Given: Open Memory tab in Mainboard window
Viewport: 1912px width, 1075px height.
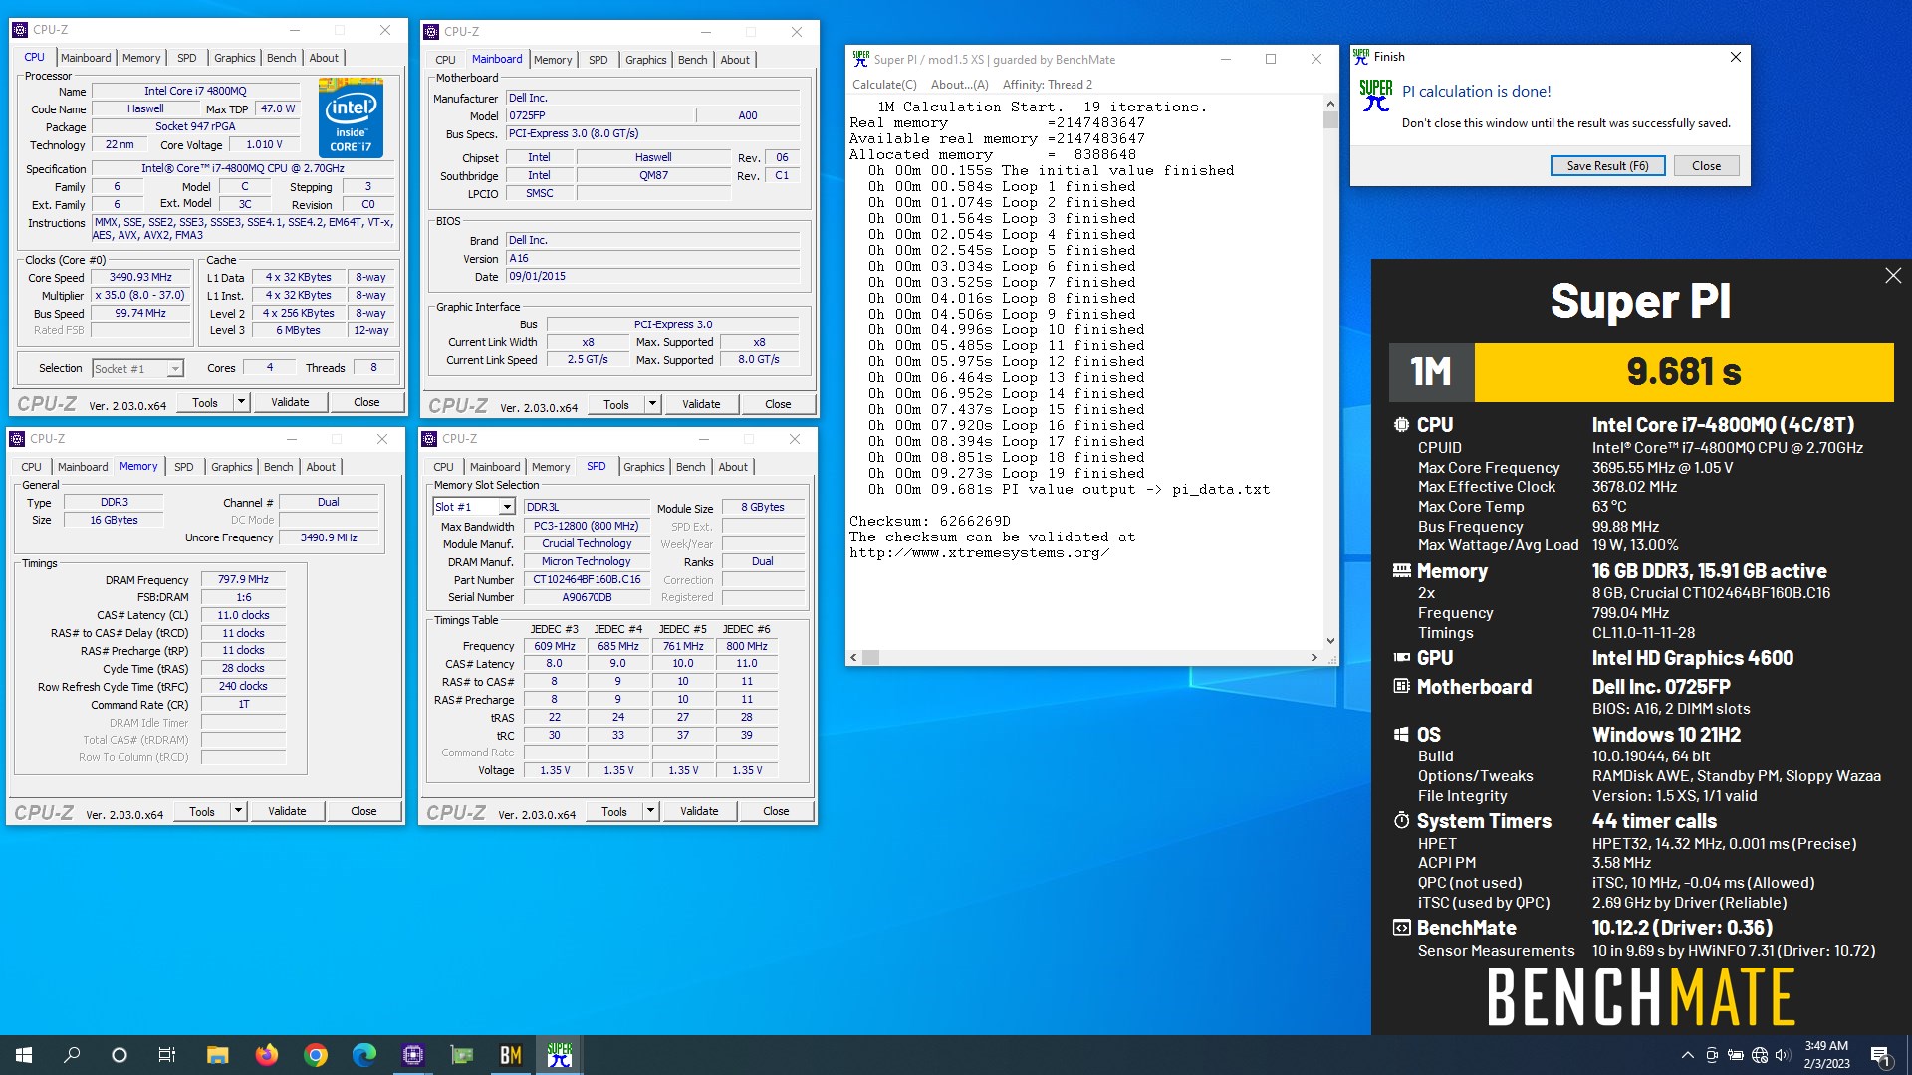Looking at the screenshot, I should pyautogui.click(x=553, y=60).
